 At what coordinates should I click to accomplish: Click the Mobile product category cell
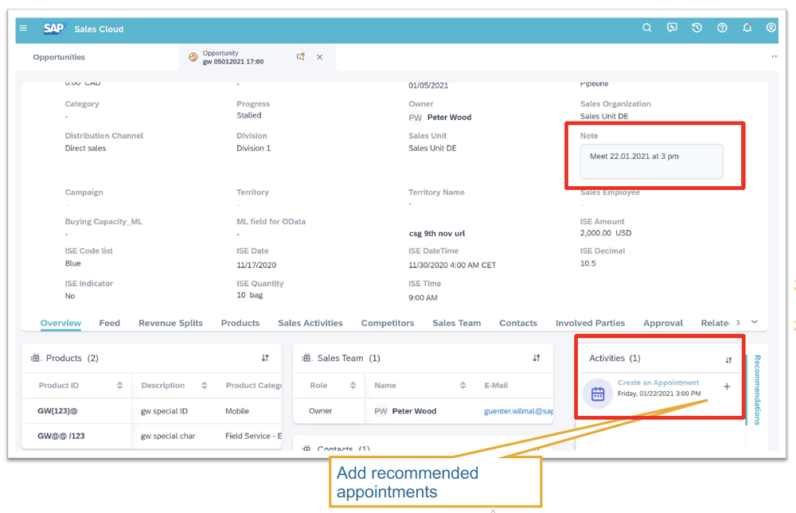point(237,411)
